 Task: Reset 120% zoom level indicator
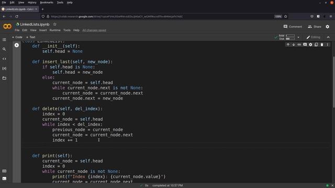[x=278, y=16]
